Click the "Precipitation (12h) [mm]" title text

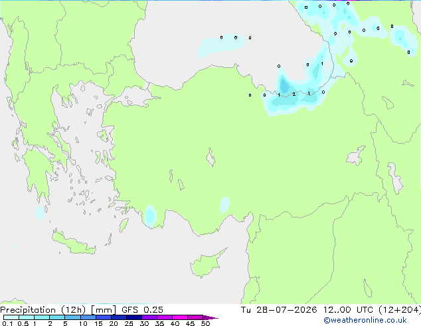tap(58, 310)
